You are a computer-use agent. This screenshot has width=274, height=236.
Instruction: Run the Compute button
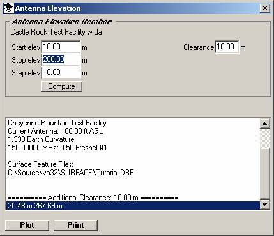pos(61,86)
